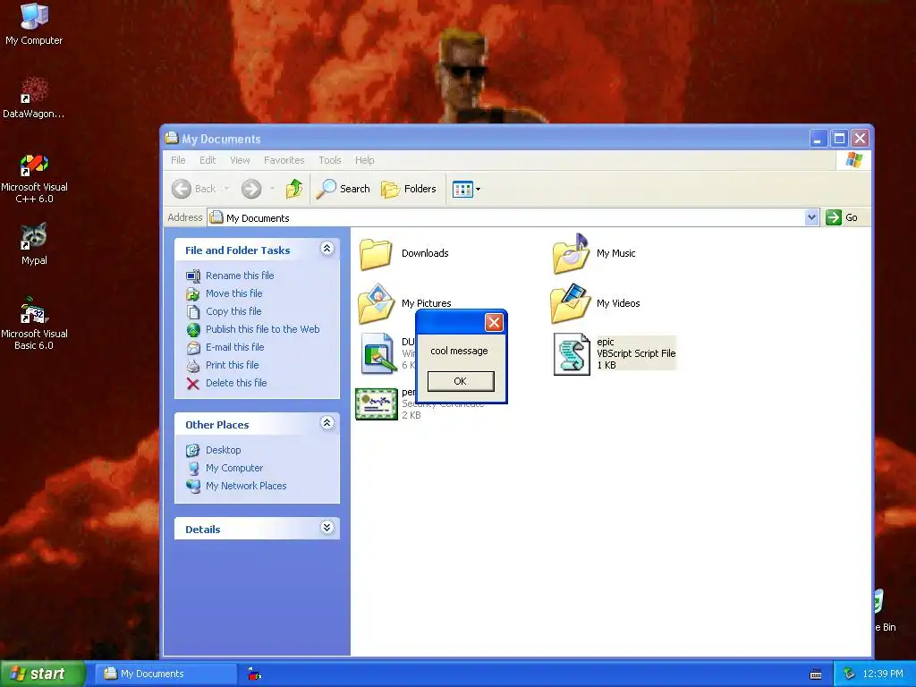The height and width of the screenshot is (687, 916).
Task: Go to My Network Places link
Action: [246, 486]
